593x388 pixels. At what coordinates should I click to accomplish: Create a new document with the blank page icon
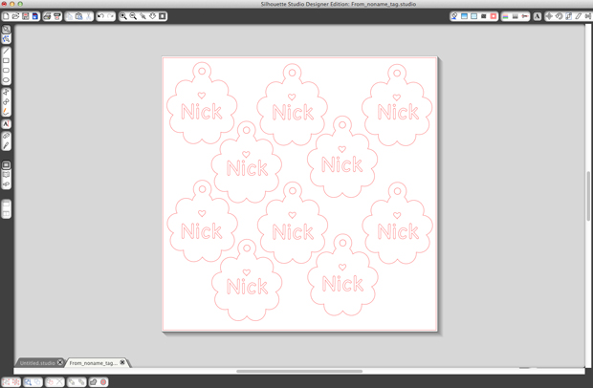(x=6, y=16)
